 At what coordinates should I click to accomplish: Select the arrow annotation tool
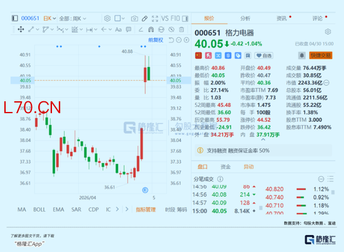104,29
